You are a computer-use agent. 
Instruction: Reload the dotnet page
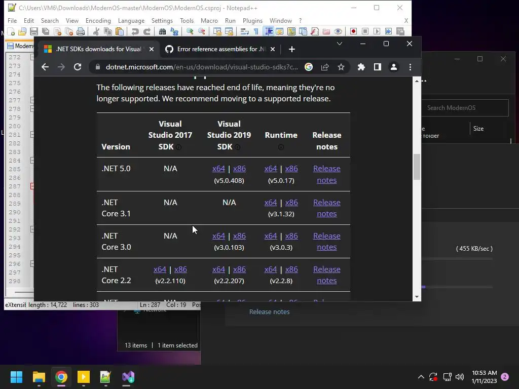pos(78,67)
